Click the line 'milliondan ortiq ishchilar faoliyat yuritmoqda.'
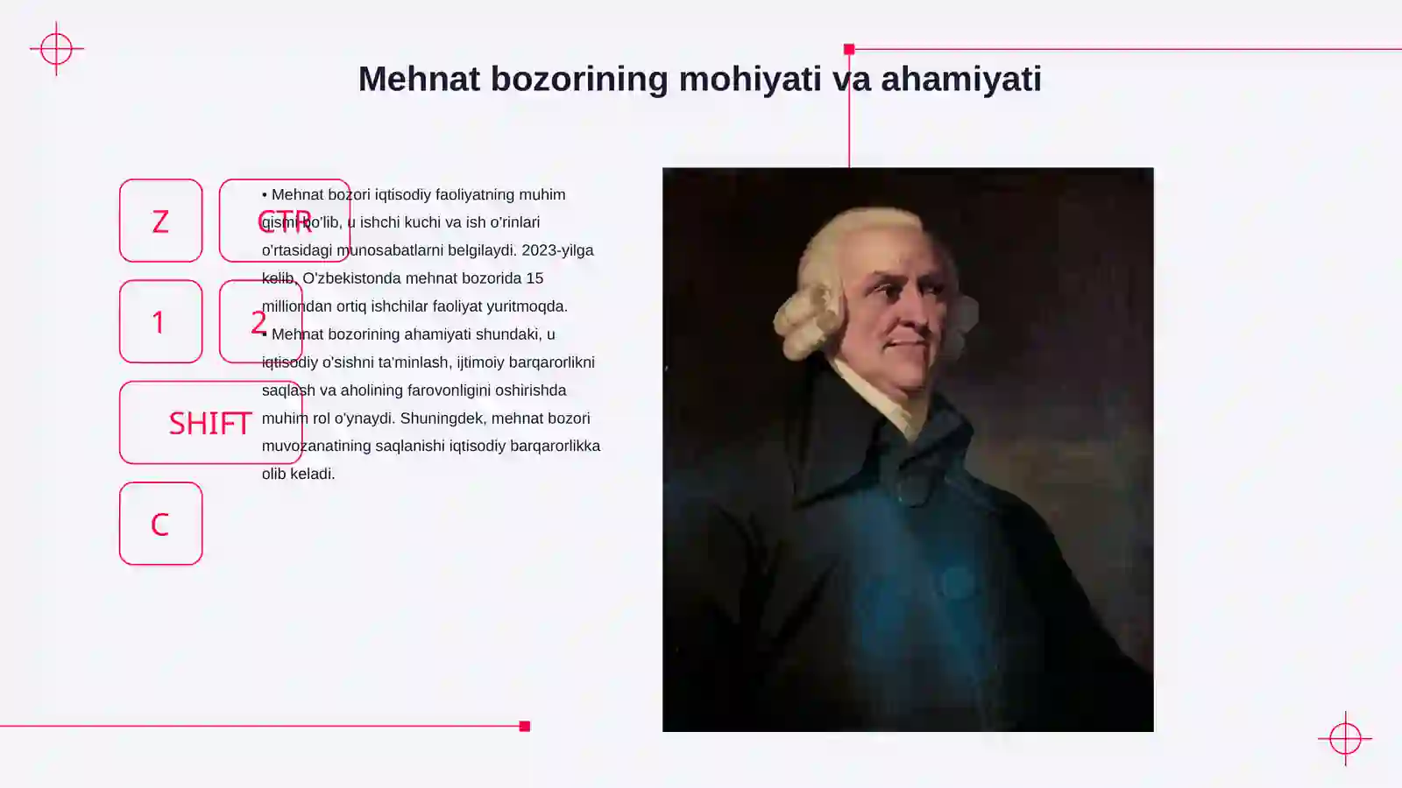 (x=414, y=306)
